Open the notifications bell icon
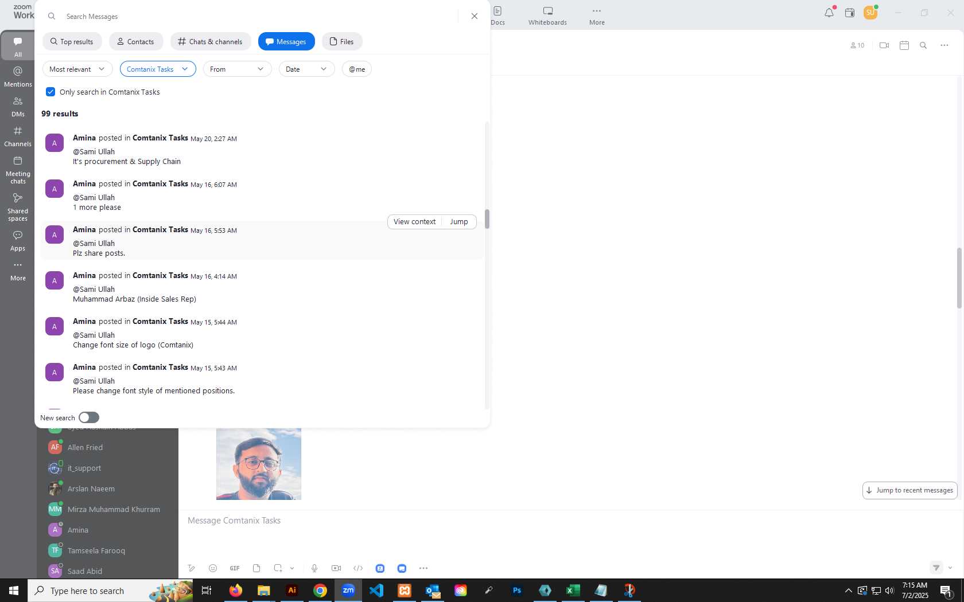 click(x=829, y=13)
